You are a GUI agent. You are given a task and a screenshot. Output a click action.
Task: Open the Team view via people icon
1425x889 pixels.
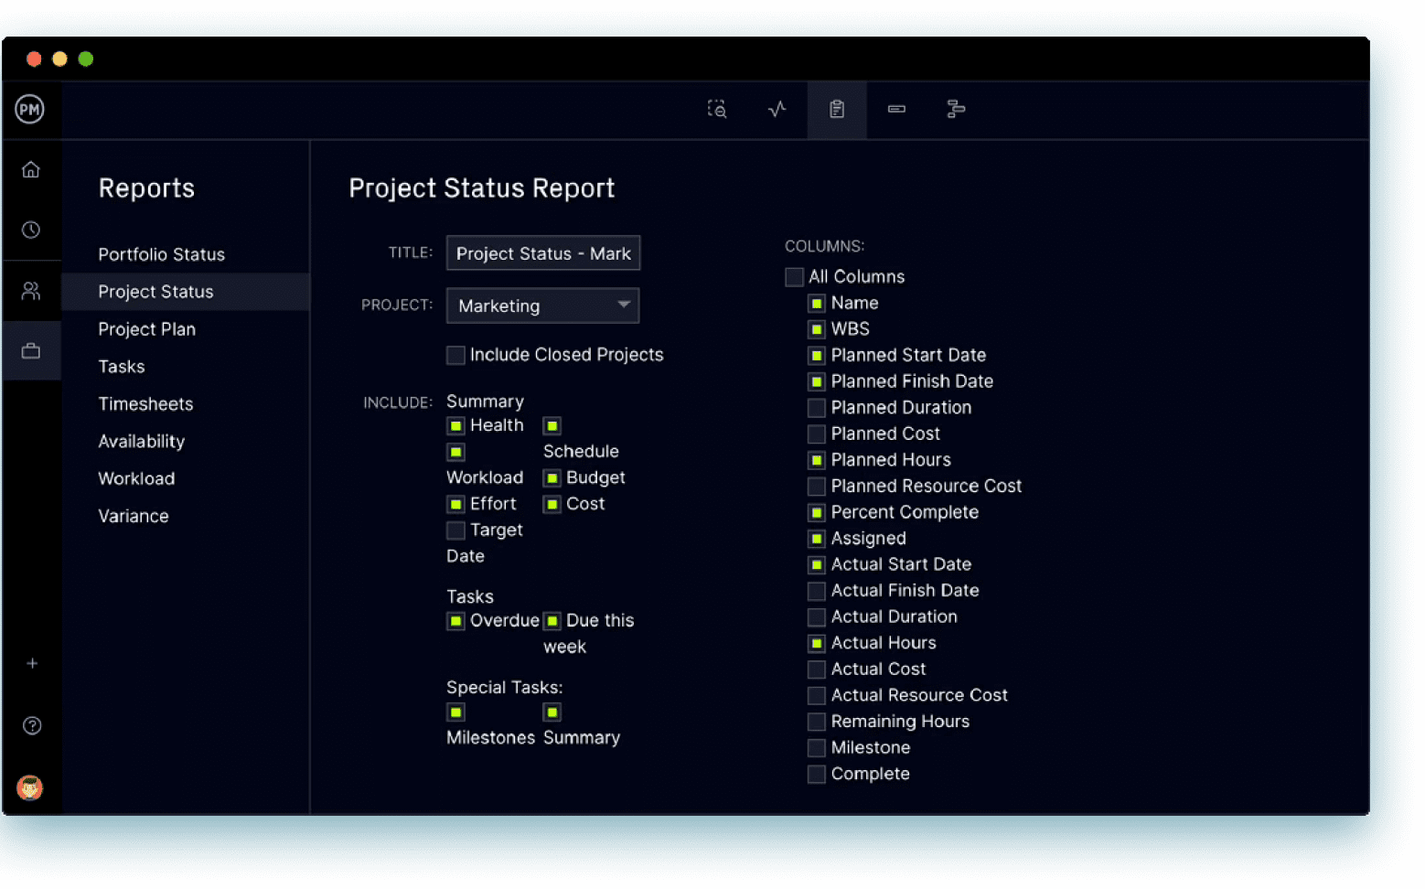32,290
